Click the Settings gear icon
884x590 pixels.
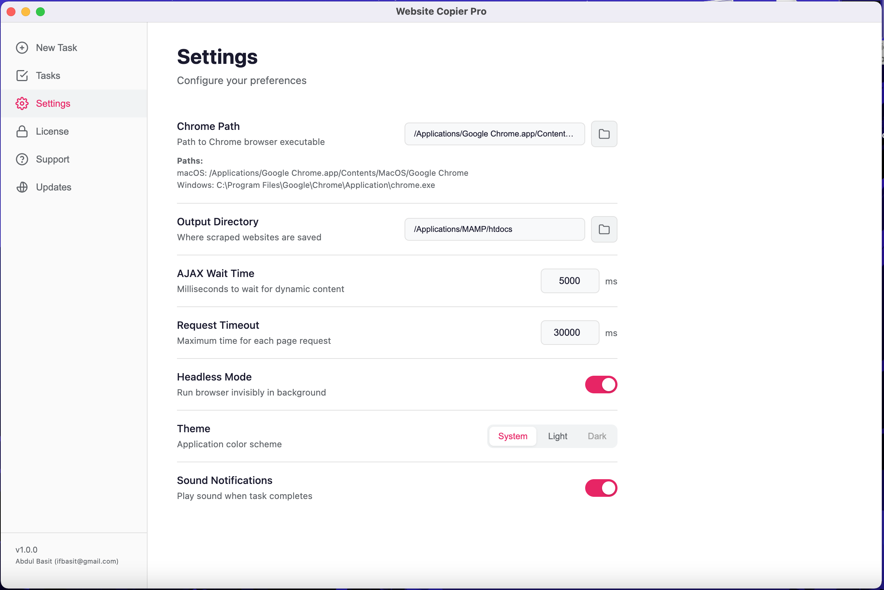click(x=22, y=103)
